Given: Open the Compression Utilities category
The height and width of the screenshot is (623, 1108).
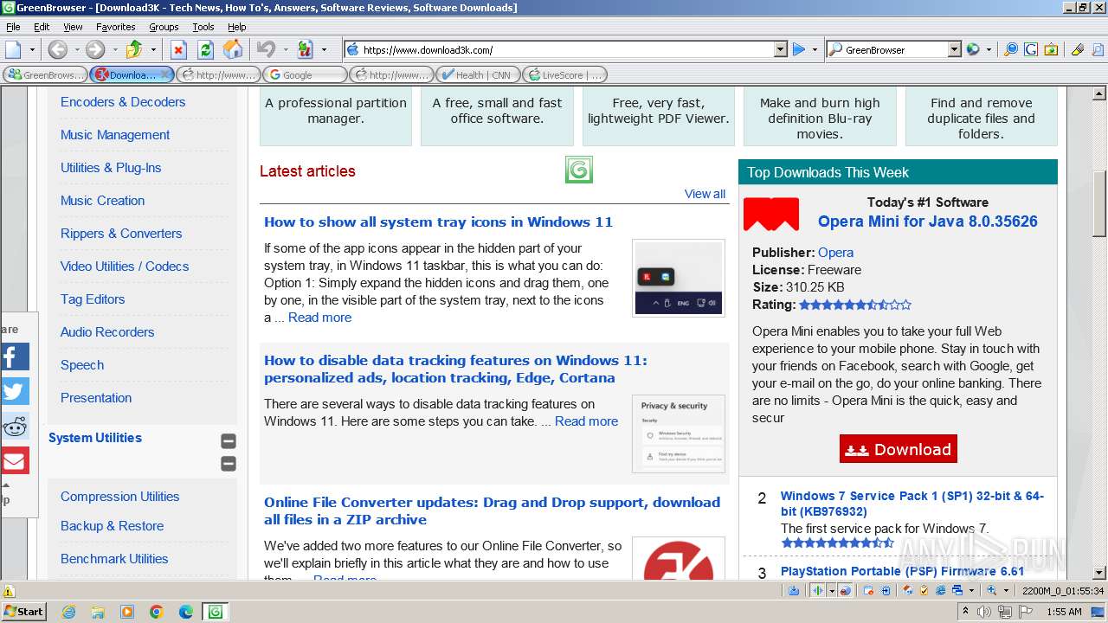Looking at the screenshot, I should pos(119,497).
